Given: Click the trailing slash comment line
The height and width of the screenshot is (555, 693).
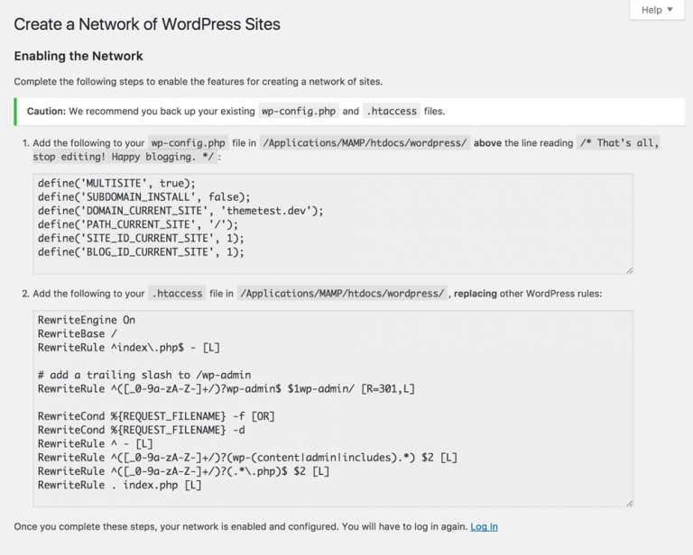Looking at the screenshot, I should coord(143,375).
